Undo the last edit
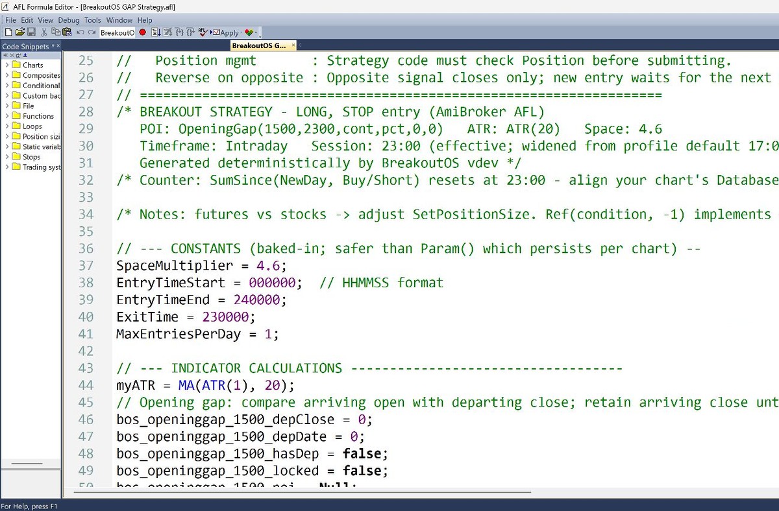The height and width of the screenshot is (511, 779). tap(80, 32)
